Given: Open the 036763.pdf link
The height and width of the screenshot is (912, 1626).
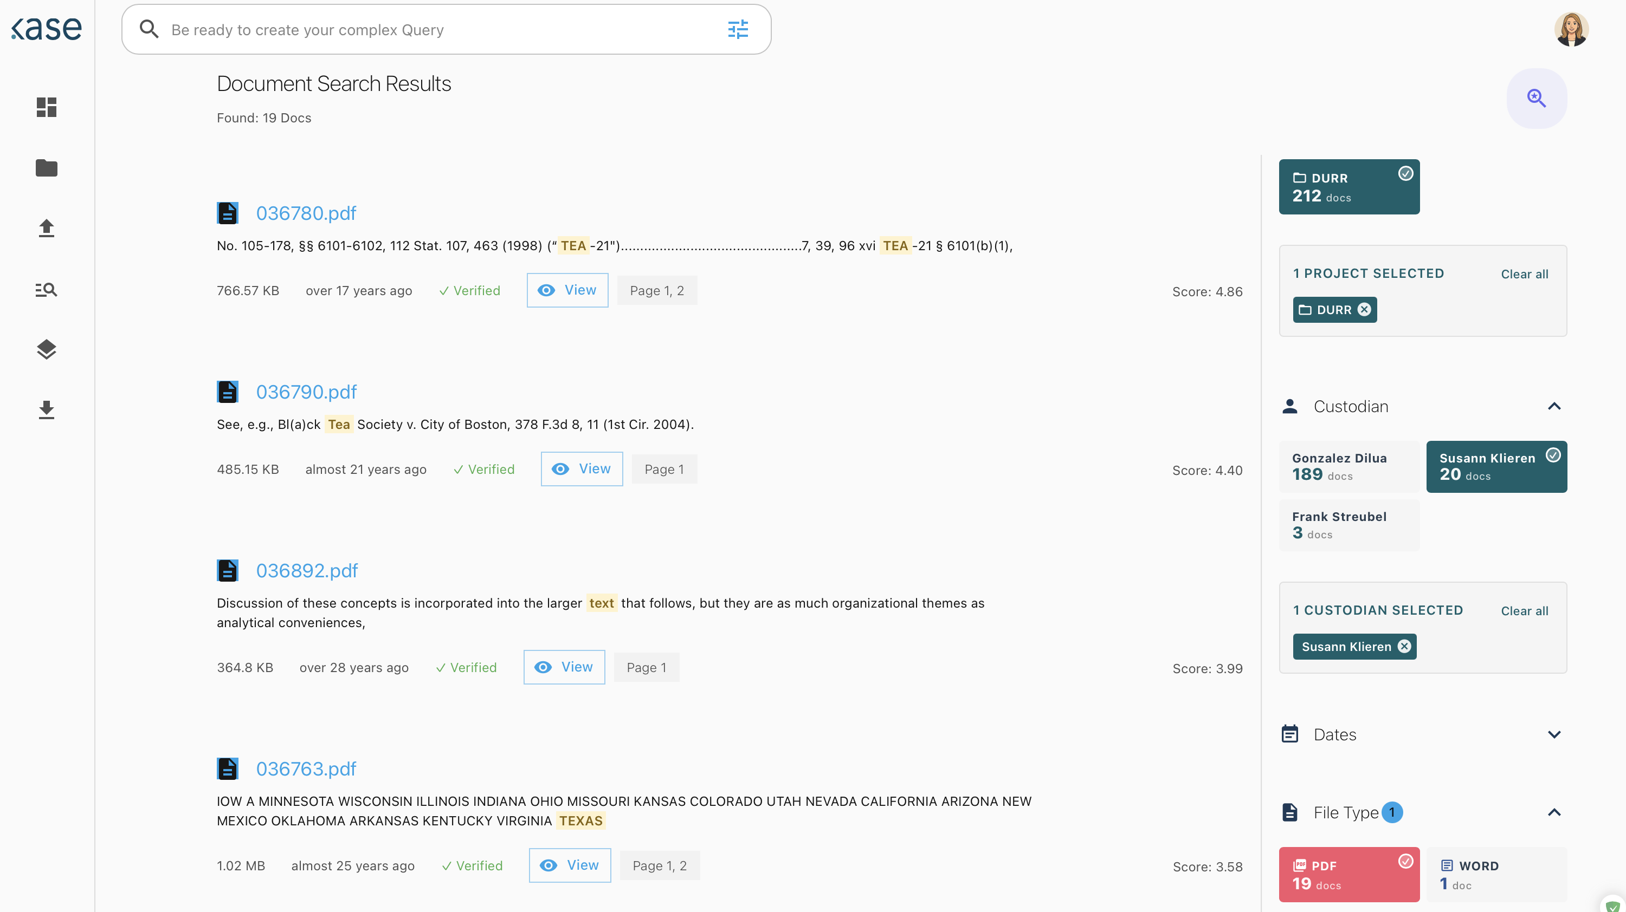Looking at the screenshot, I should pyautogui.click(x=306, y=769).
